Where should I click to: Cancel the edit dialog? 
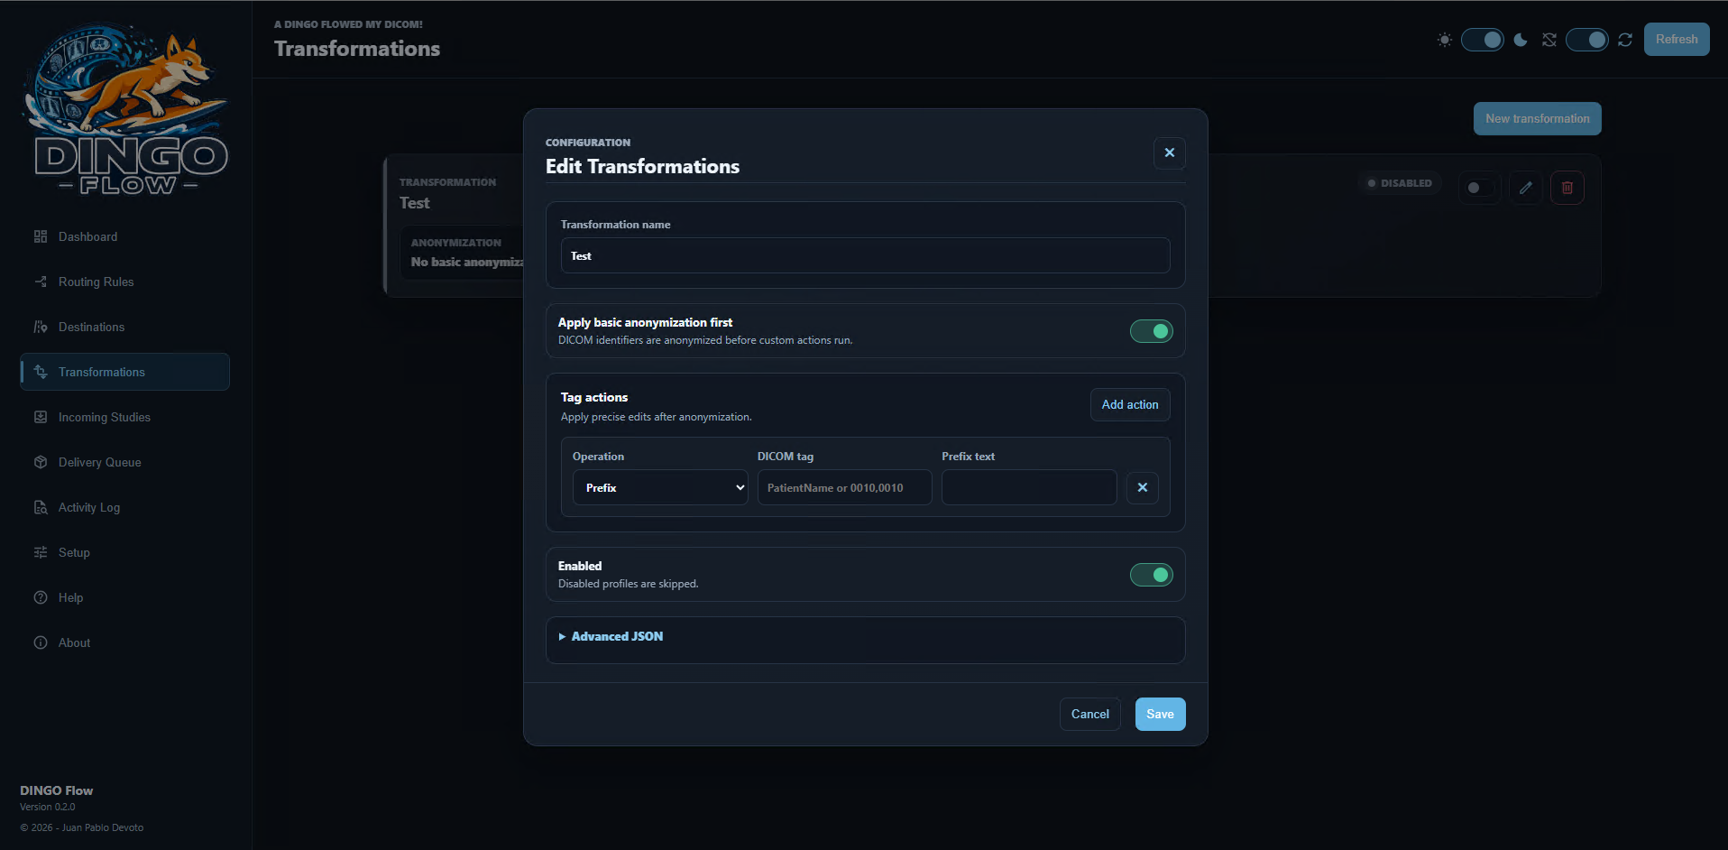pos(1090,715)
